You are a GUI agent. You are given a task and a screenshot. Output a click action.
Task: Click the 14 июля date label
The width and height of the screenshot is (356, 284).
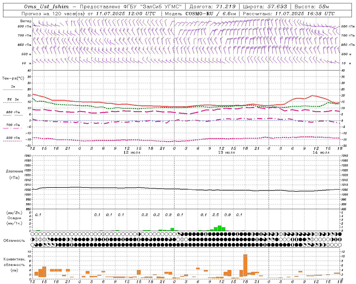[321, 153]
